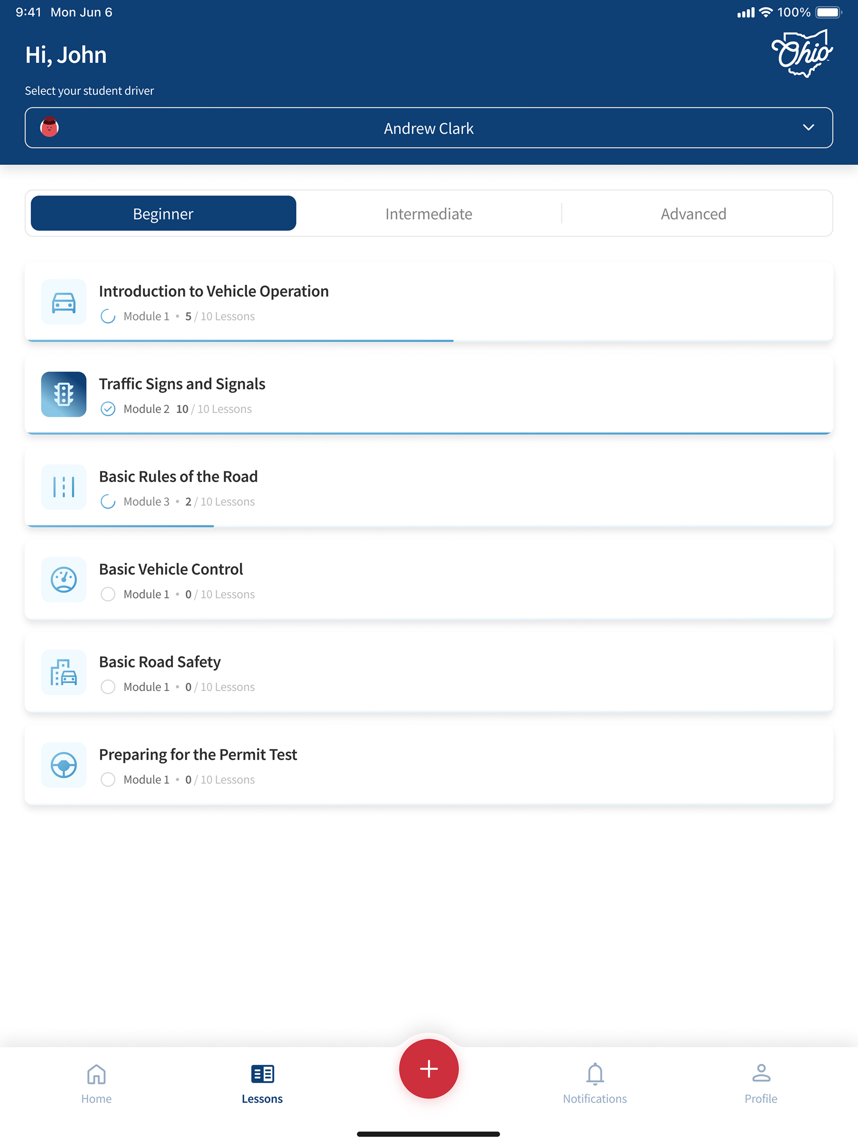Open the Andrew Clark student selector
Image resolution: width=858 pixels, height=1145 pixels.
(429, 128)
